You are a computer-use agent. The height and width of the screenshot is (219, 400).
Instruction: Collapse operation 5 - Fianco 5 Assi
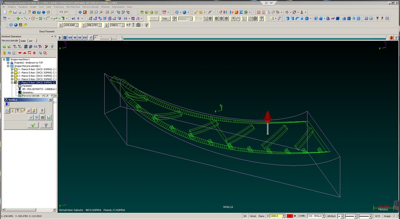pos(12,82)
